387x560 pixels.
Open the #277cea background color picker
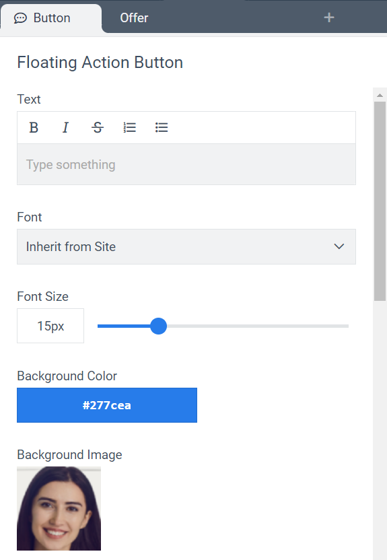click(x=107, y=405)
